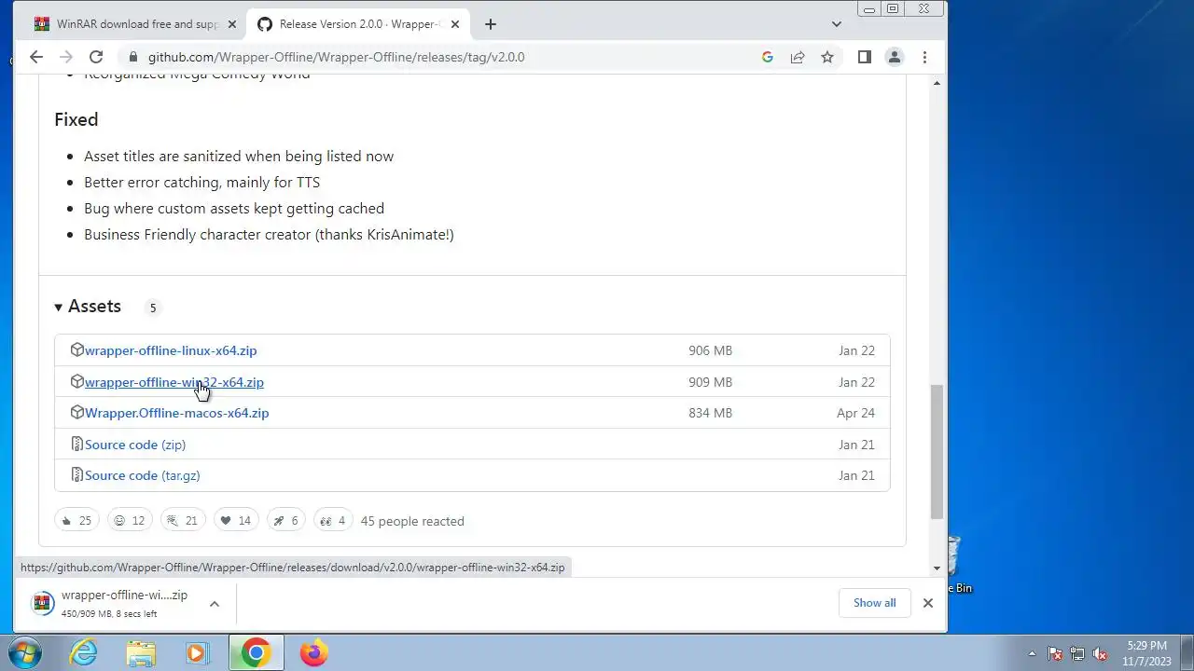Click the party popper reaction with 21
The image size is (1194, 671).
click(183, 521)
